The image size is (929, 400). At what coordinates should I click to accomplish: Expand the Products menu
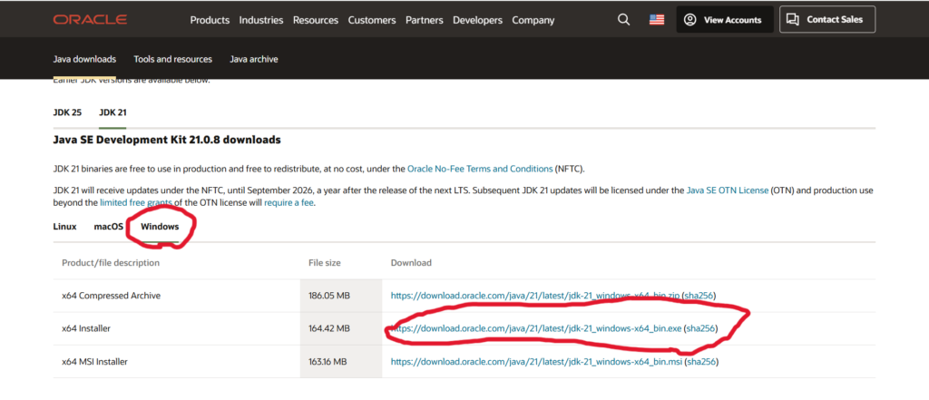tap(210, 20)
